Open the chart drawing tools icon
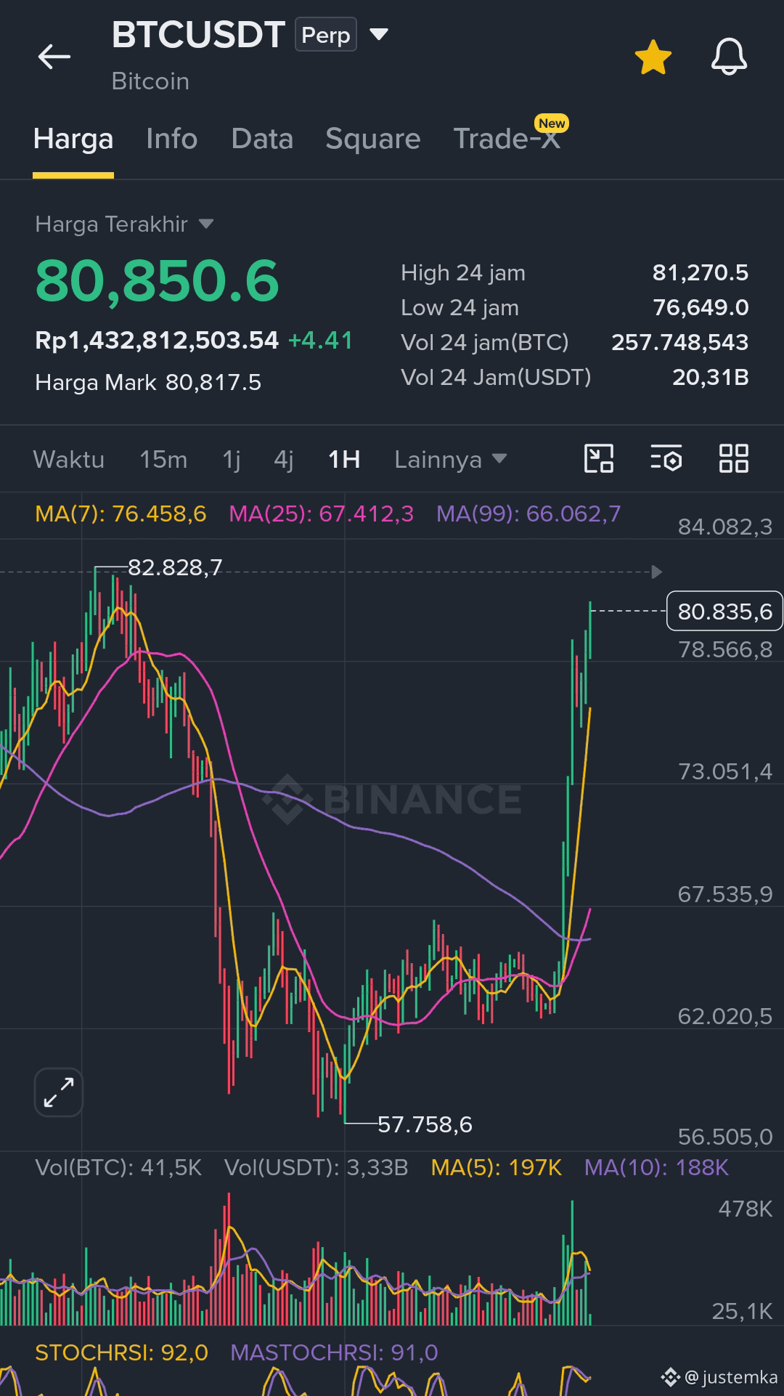Viewport: 784px width, 1396px height. coord(599,458)
